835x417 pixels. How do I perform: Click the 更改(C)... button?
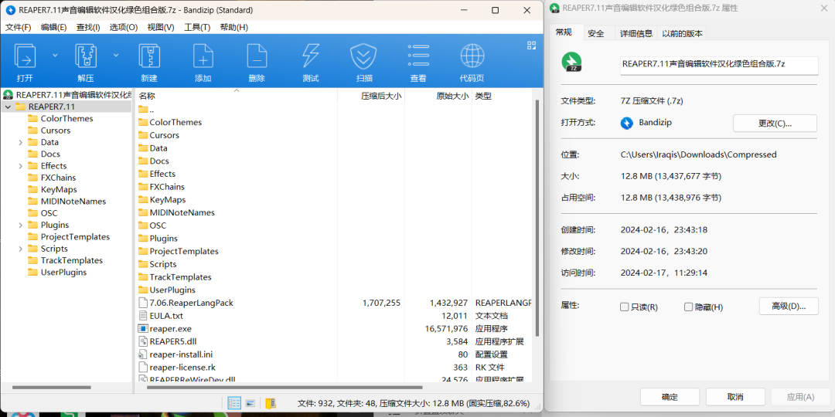[775, 124]
